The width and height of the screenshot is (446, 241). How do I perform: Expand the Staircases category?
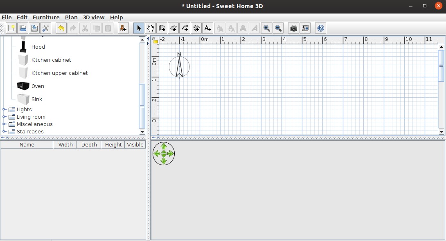pyautogui.click(x=4, y=131)
